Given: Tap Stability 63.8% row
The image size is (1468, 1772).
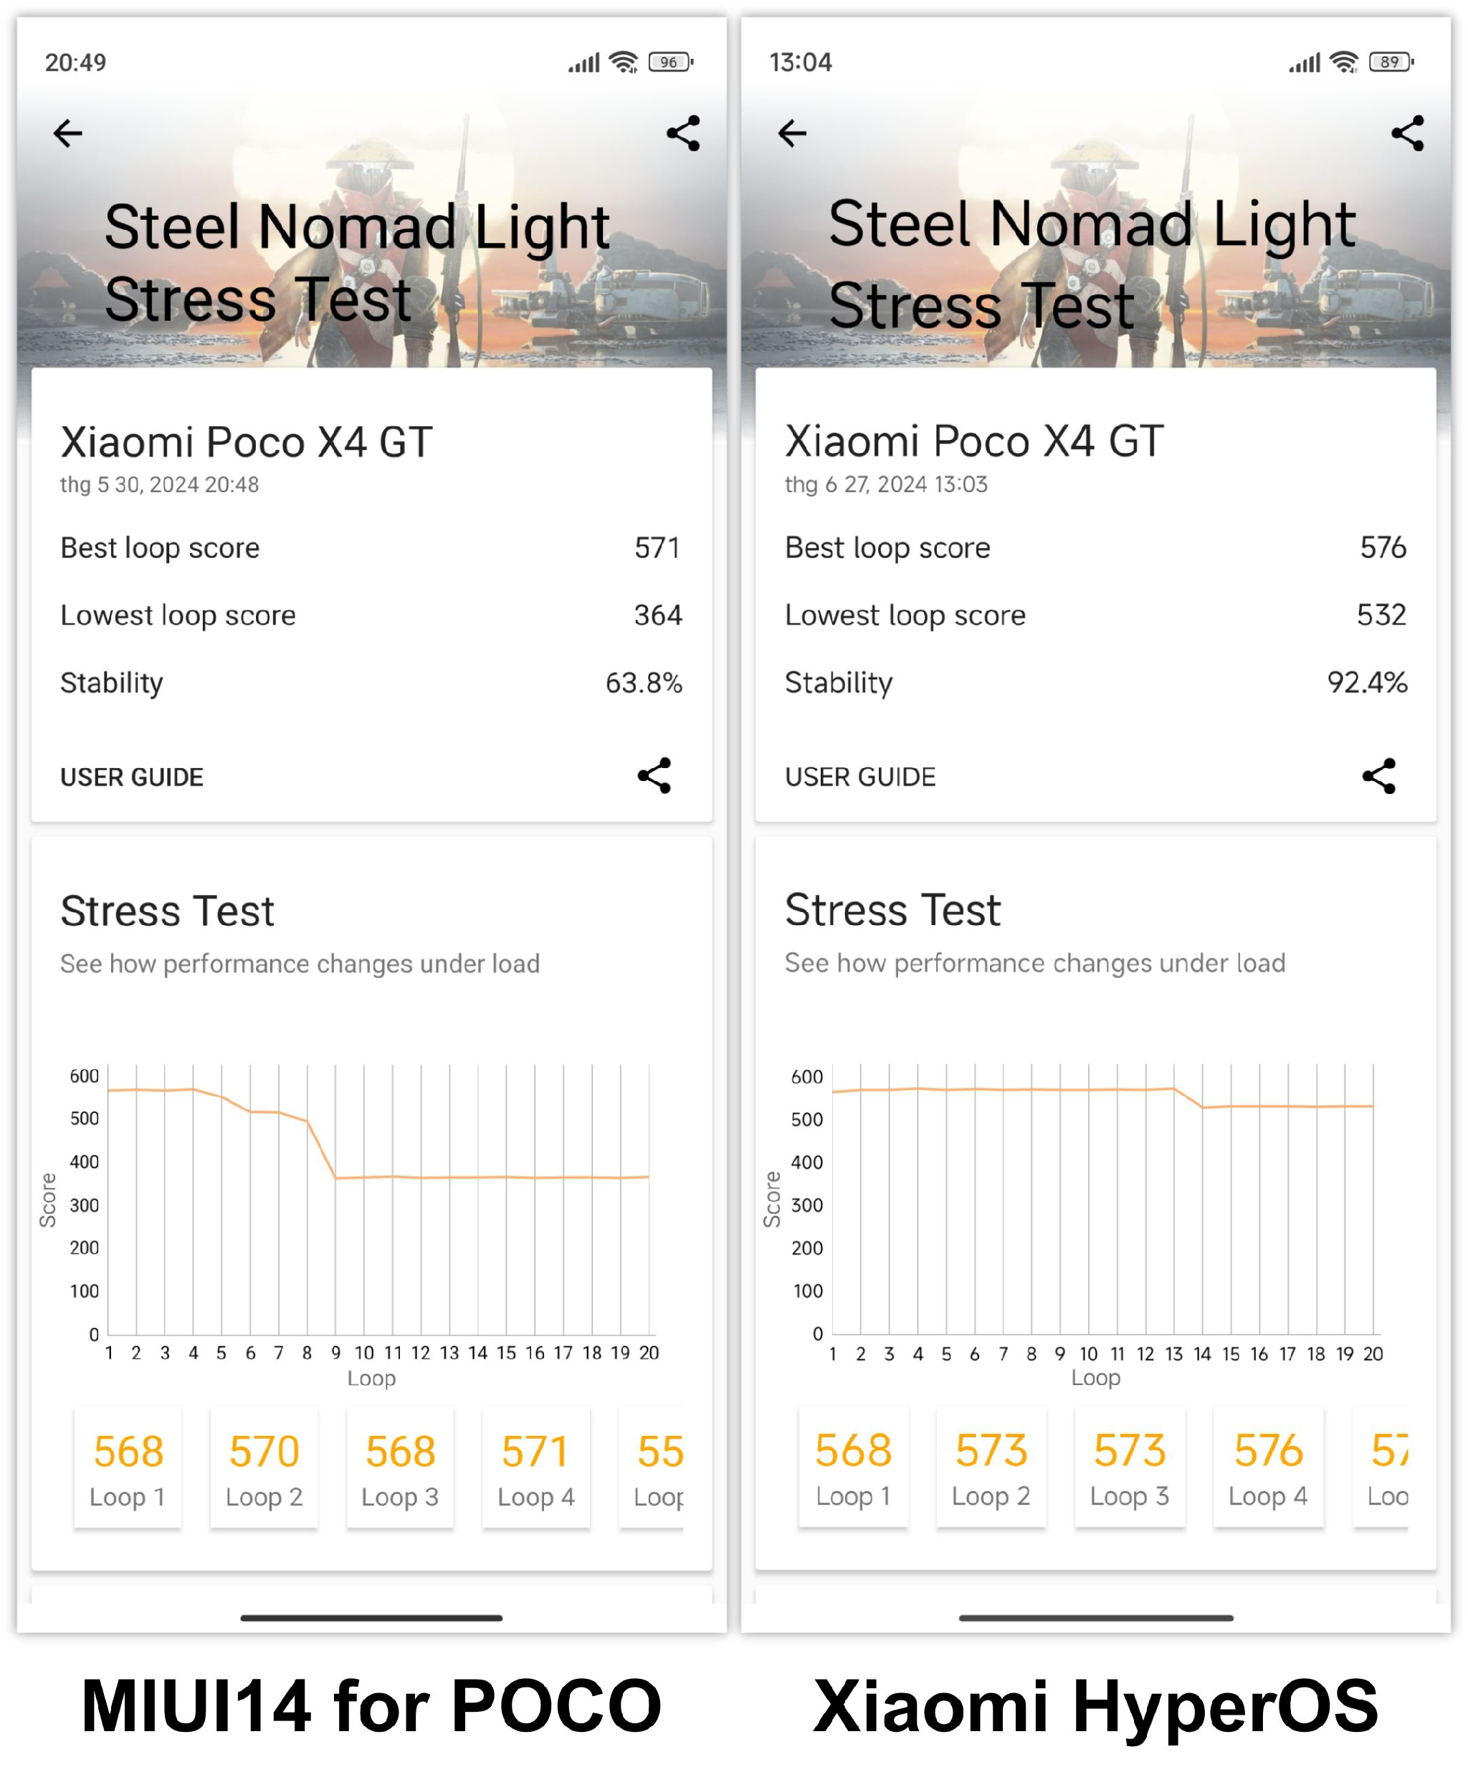Looking at the screenshot, I should point(371,683).
